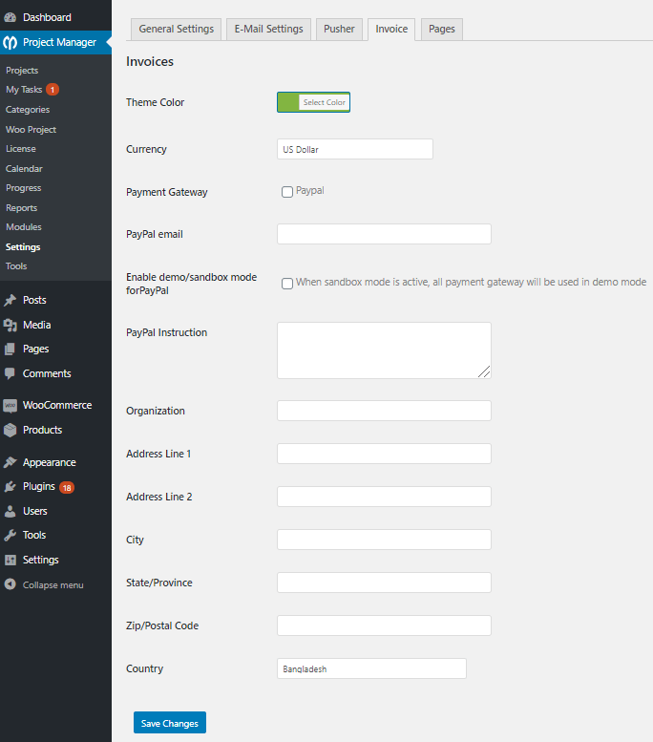Go to My Tasks submenu item
Image resolution: width=653 pixels, height=742 pixels.
24,90
